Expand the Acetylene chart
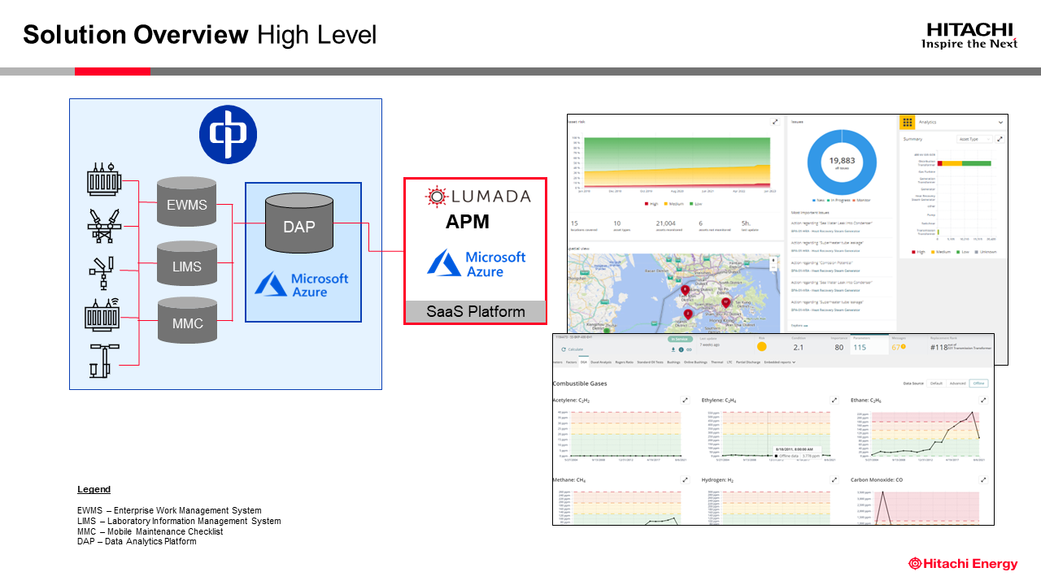Viewport: 1041px width, 585px height. click(x=685, y=400)
